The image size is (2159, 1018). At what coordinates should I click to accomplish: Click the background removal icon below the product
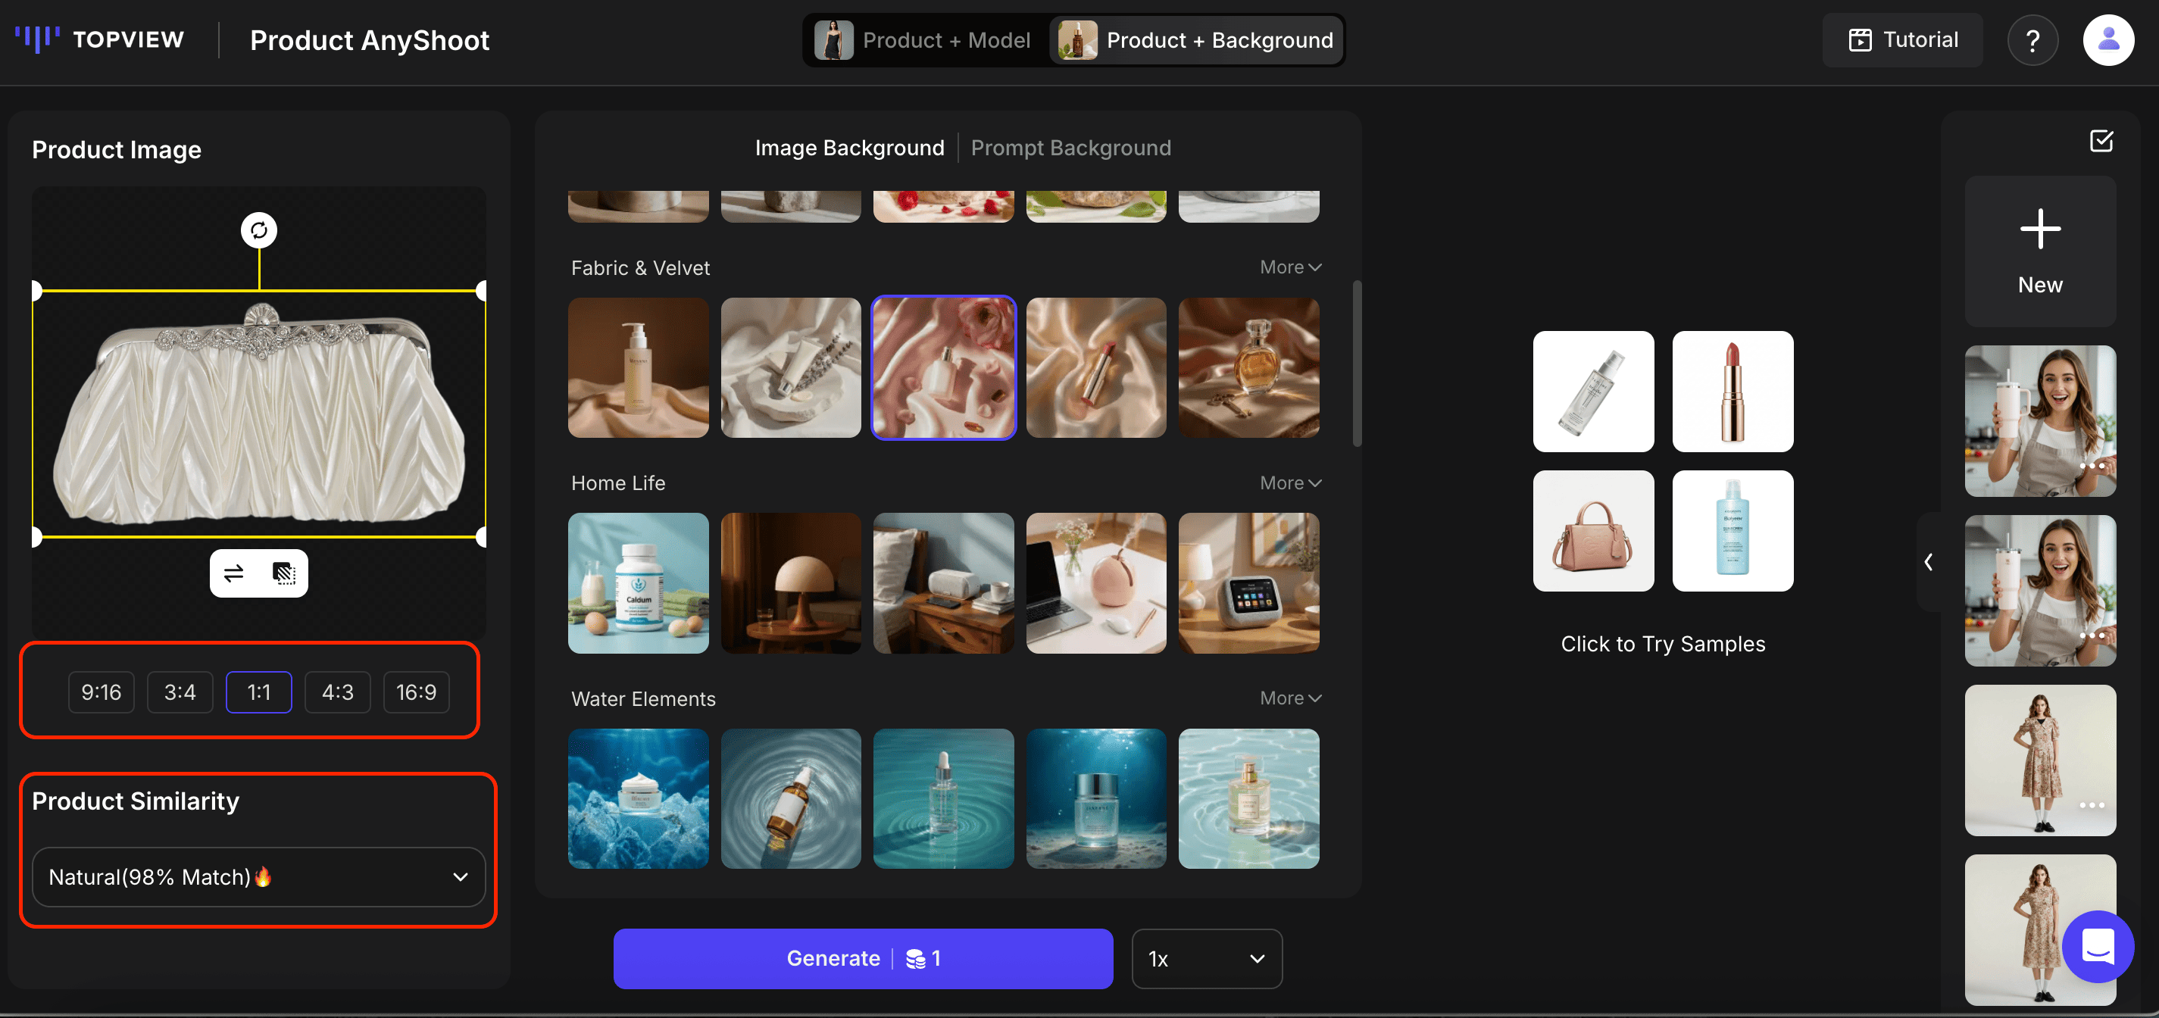point(284,573)
